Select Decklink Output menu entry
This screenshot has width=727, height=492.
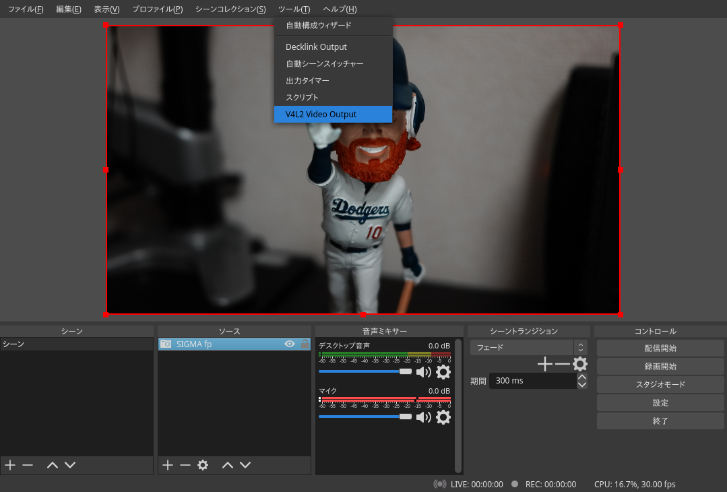point(334,47)
